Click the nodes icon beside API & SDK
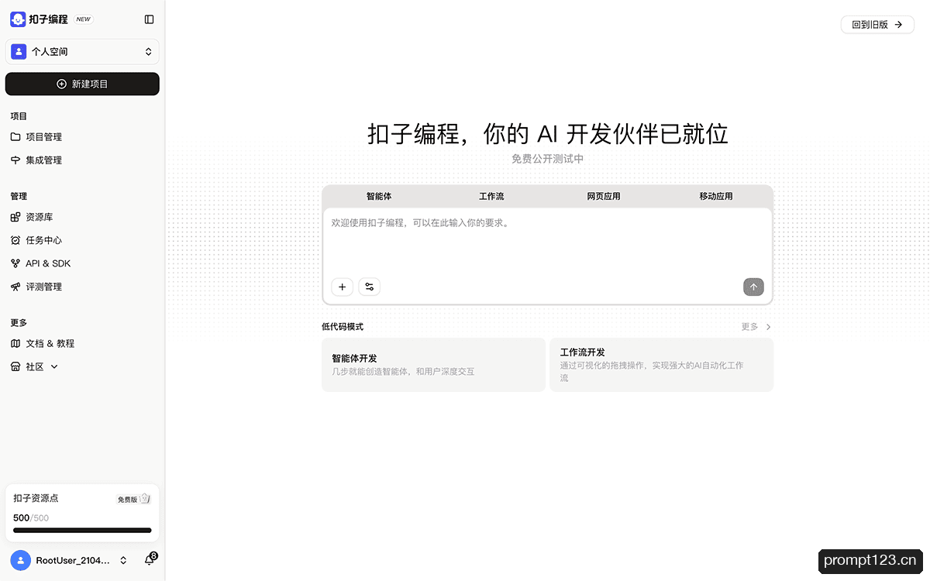The width and height of the screenshot is (930, 581). pos(15,263)
